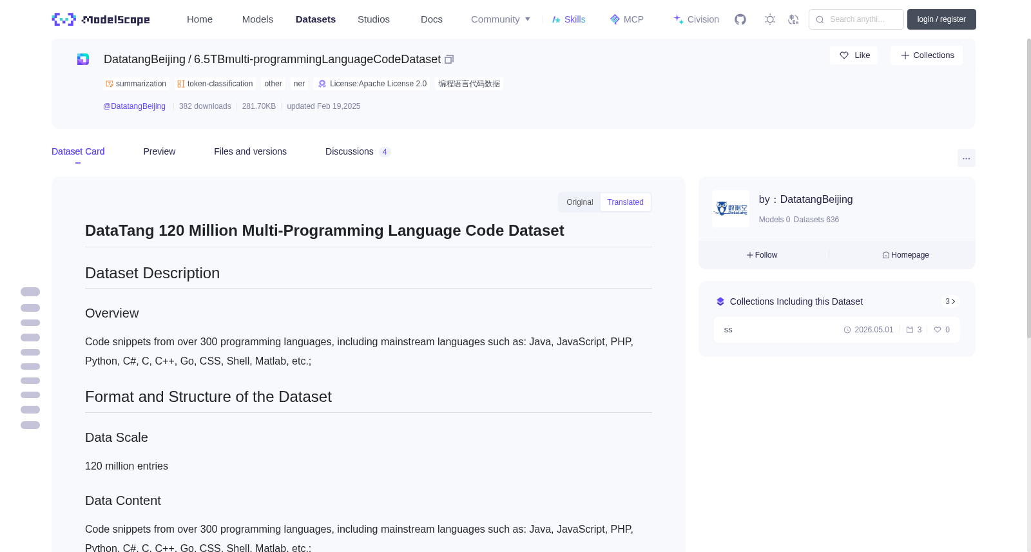The image size is (1031, 552).
Task: Open the Studios section
Action: coord(374,19)
